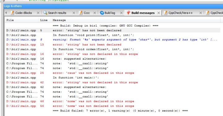
Task: Open the Code::Blocks log tab
Action: [24, 13]
